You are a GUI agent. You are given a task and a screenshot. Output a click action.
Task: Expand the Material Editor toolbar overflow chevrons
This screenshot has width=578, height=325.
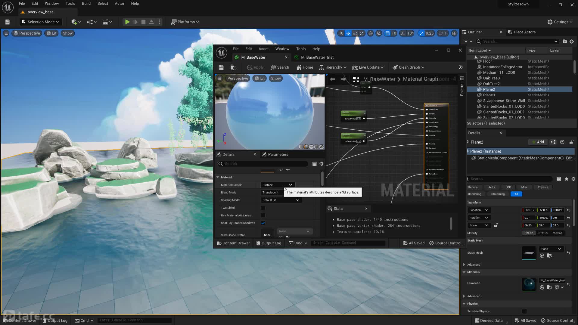[x=461, y=67]
